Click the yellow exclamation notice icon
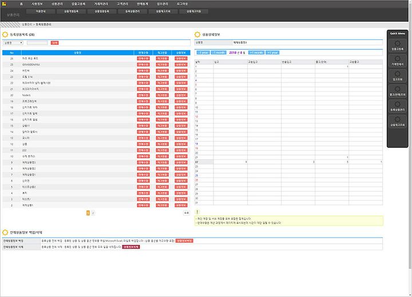This screenshot has width=412, height=297. click(x=197, y=212)
